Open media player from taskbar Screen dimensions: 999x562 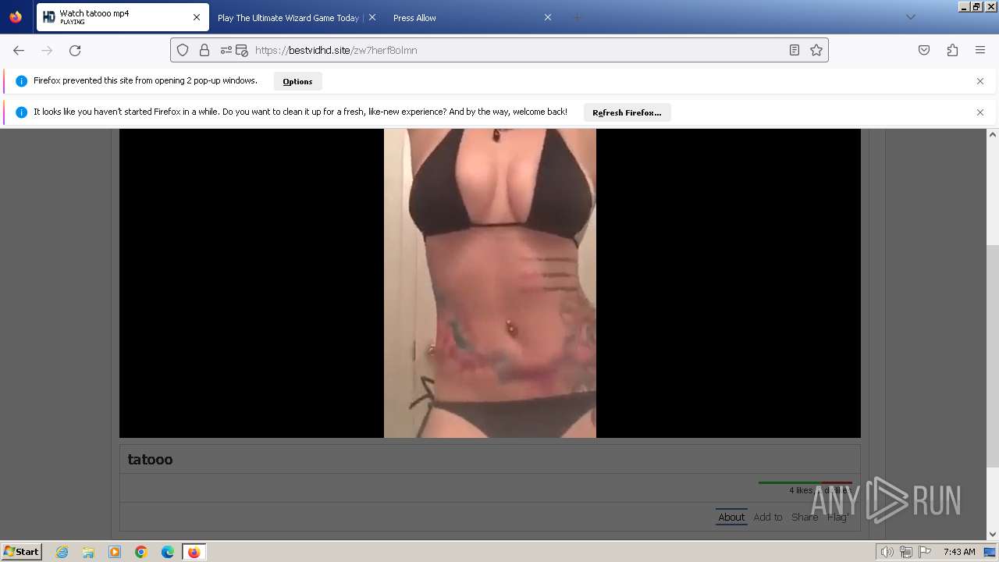click(115, 552)
